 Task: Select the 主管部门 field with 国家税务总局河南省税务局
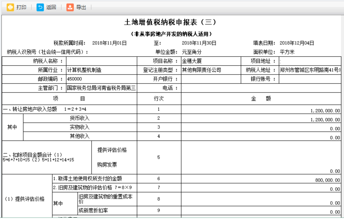(101, 88)
